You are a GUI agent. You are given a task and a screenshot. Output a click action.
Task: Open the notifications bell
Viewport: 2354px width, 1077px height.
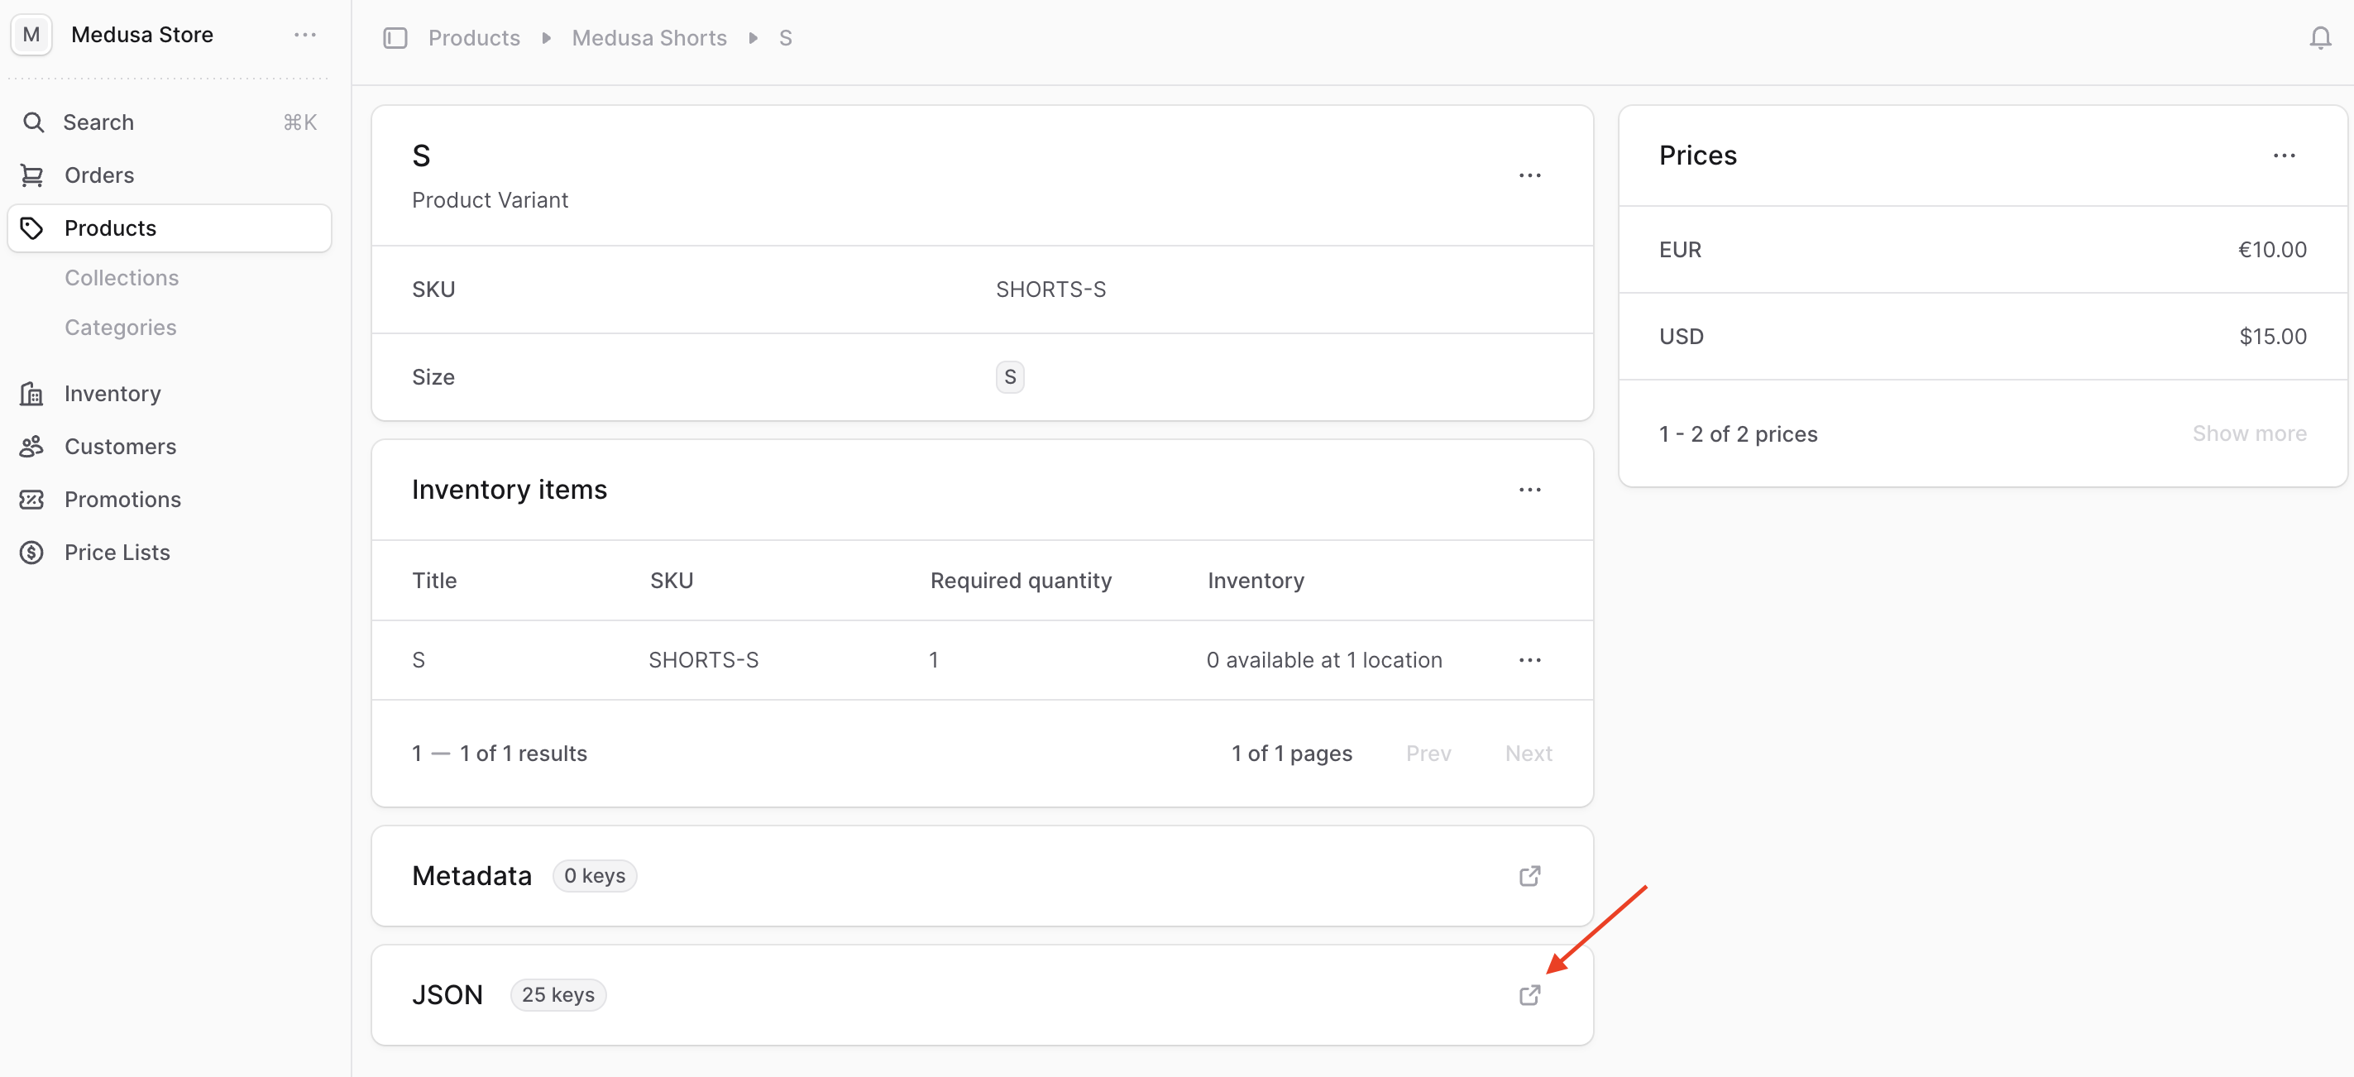[x=2320, y=37]
